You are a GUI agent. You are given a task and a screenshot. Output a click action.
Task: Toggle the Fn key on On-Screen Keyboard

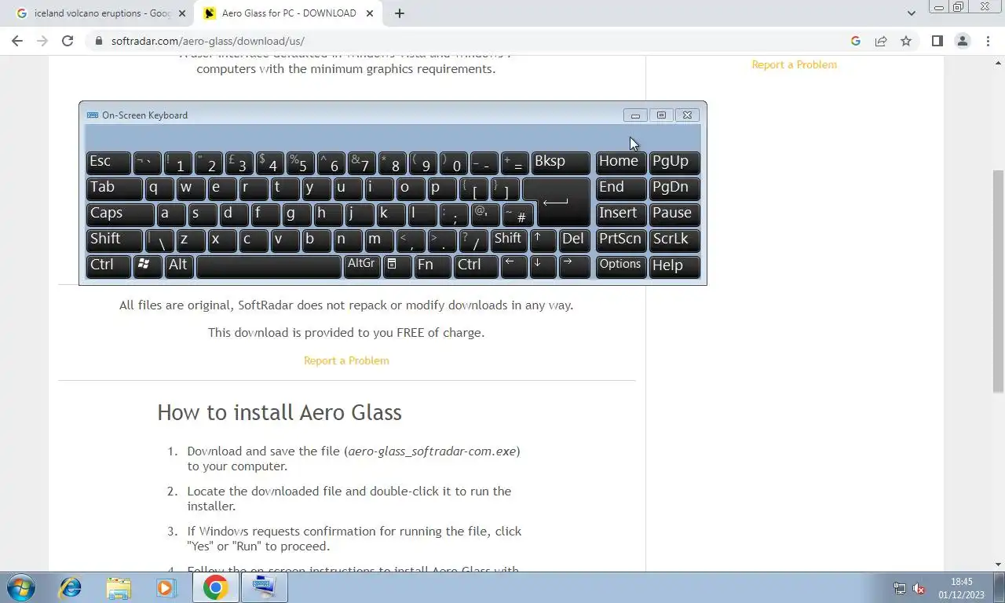click(433, 265)
